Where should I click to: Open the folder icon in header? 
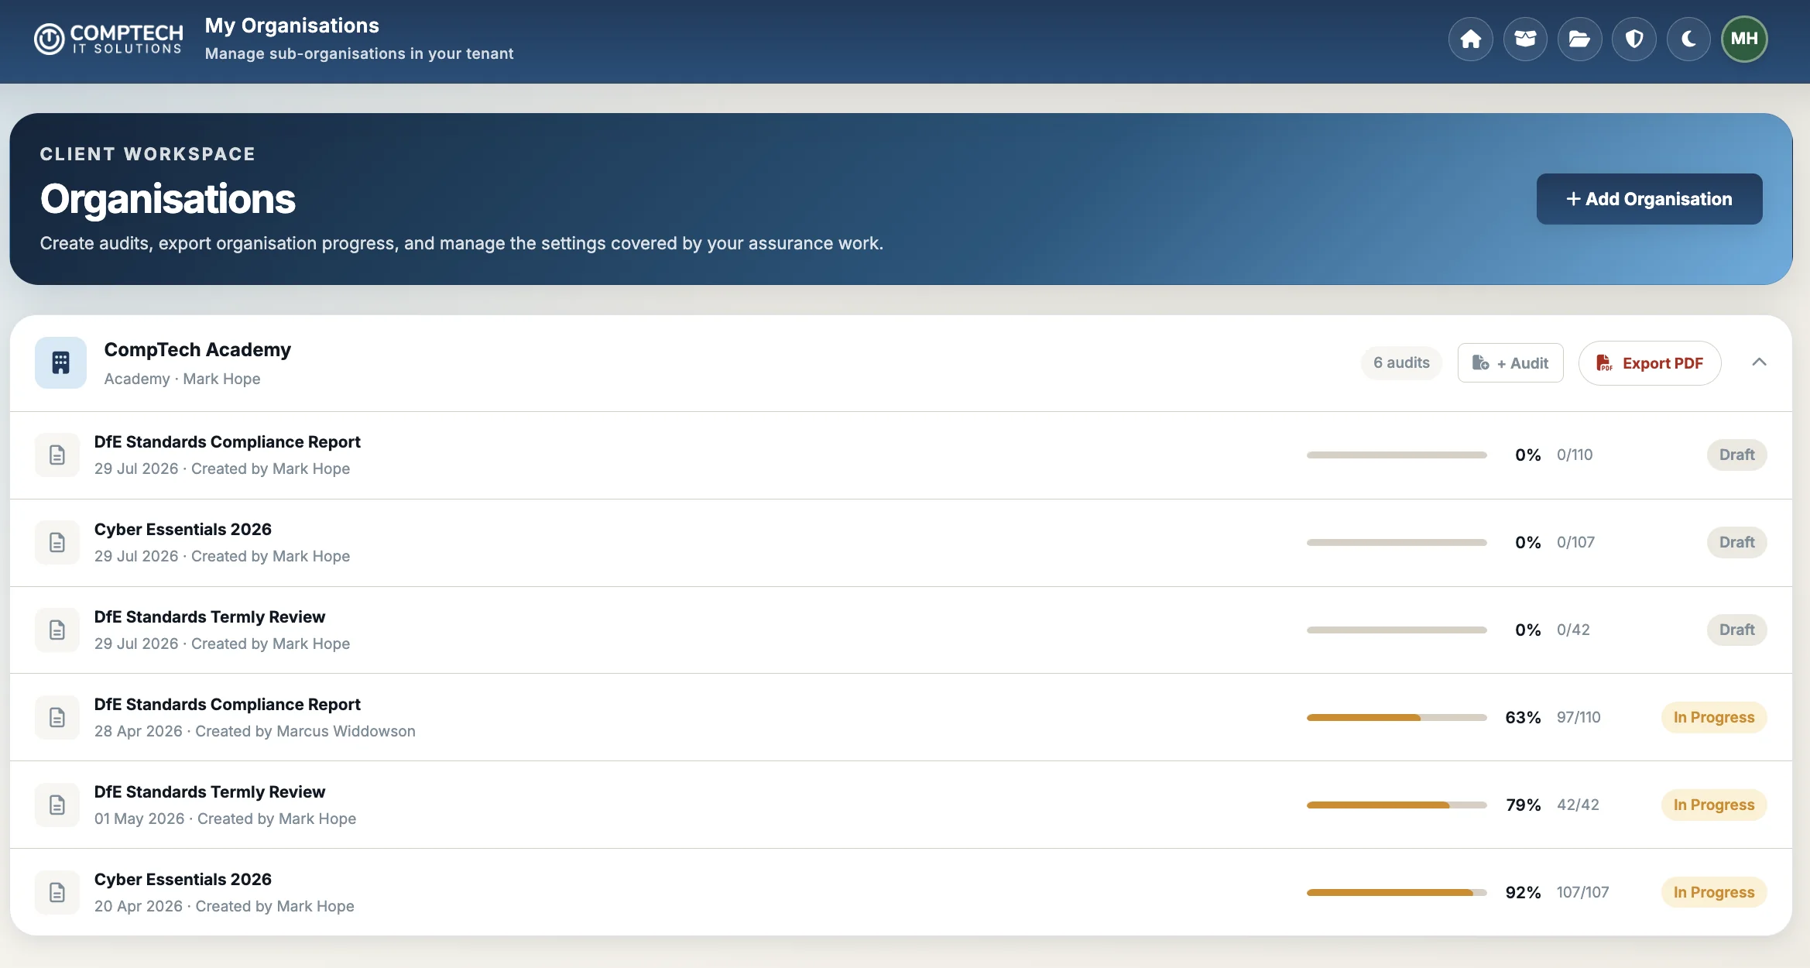point(1579,39)
